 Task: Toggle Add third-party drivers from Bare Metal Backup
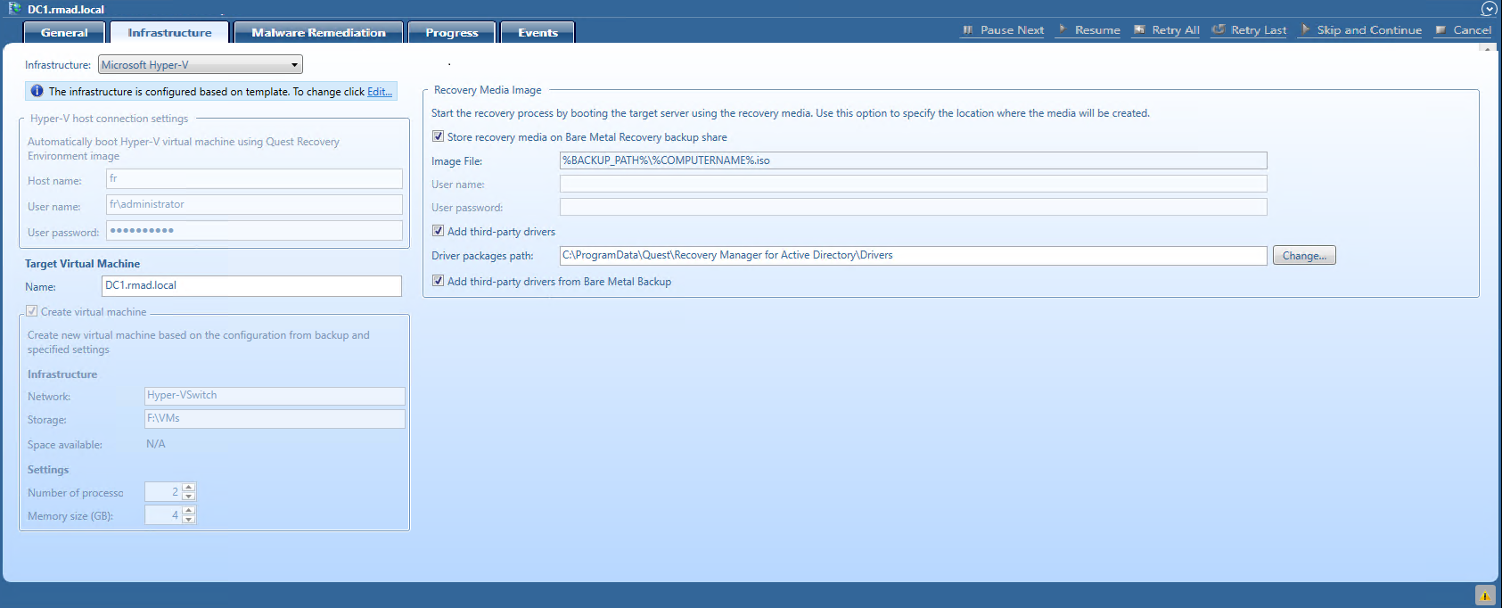point(438,281)
